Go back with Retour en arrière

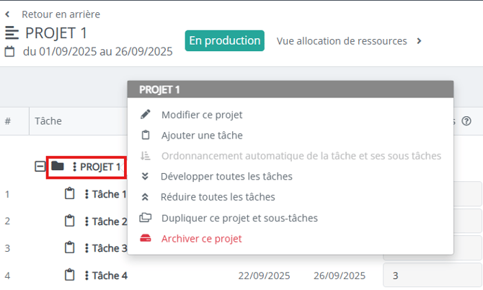[61, 14]
